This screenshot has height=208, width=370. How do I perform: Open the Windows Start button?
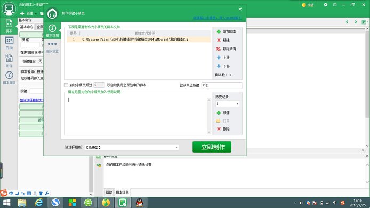tap(6, 203)
